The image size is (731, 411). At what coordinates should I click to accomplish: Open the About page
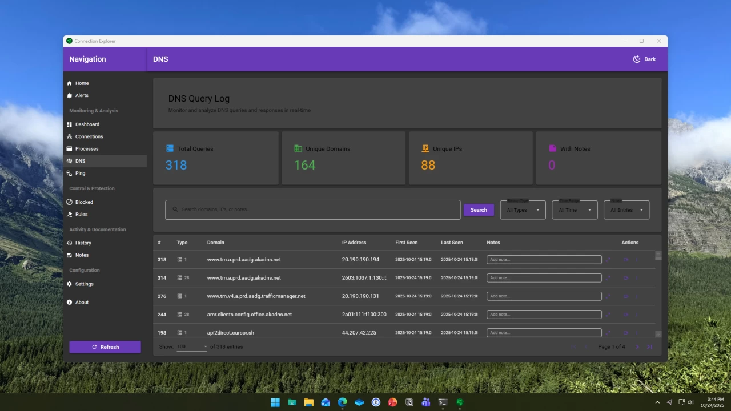point(82,302)
